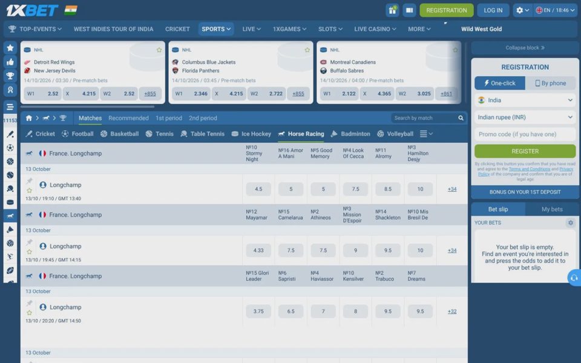Image resolution: width=581 pixels, height=363 pixels.
Task: Expand the LIVE menu
Action: pyautogui.click(x=252, y=29)
